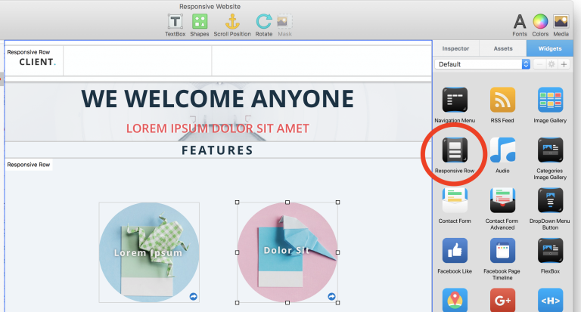Click the minus button beside Default
Screen dimensions: 581x312
[x=539, y=64]
